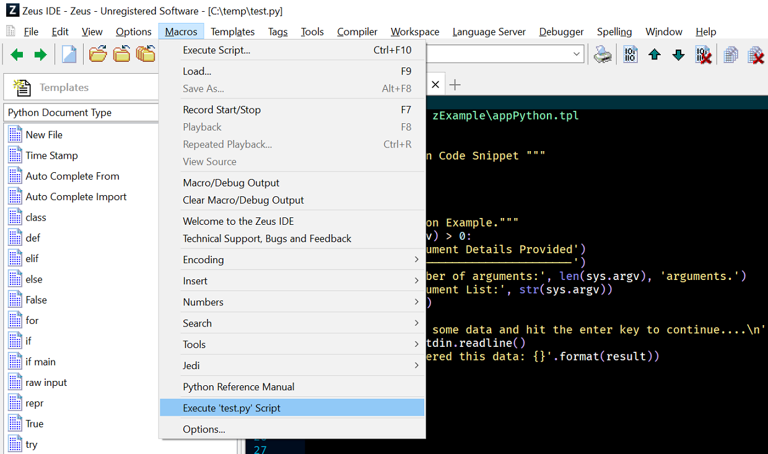768x454 pixels.
Task: Click the second folder toolbar icon
Action: pyautogui.click(x=121, y=55)
